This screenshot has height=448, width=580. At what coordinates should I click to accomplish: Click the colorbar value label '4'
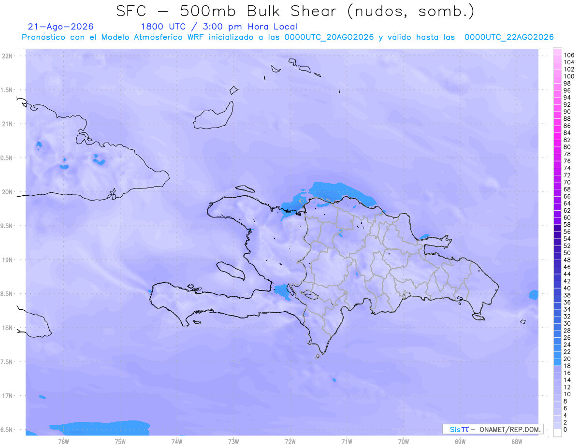[565, 416]
